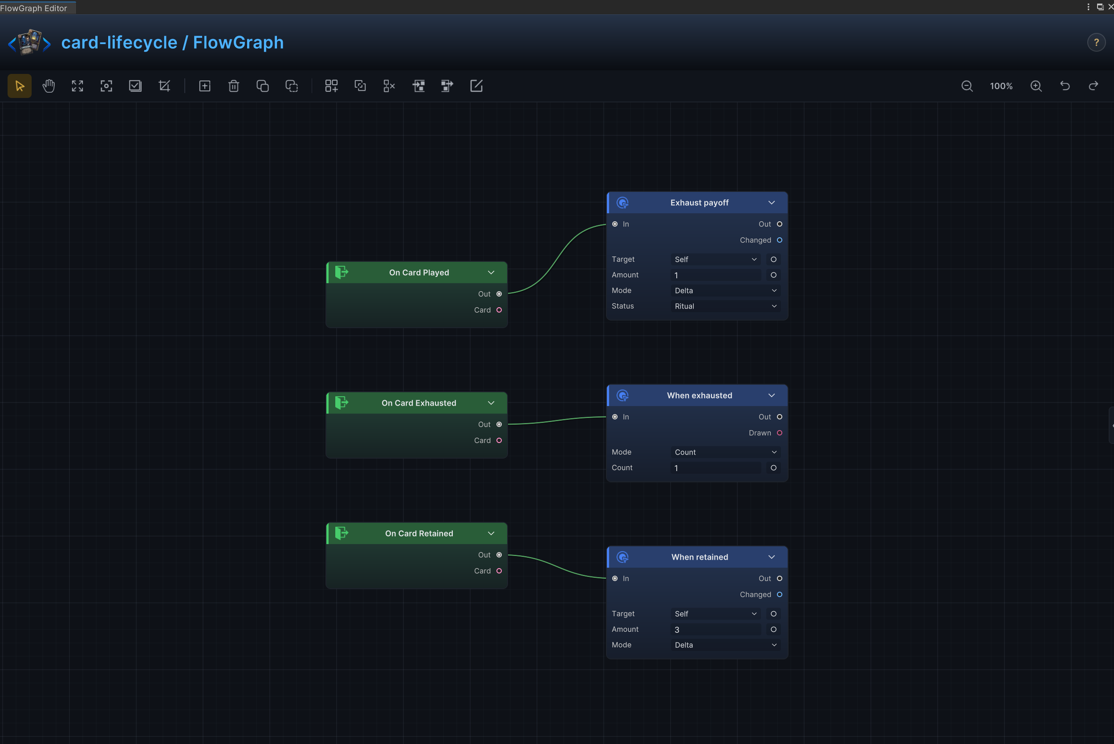Click Out port of When retained
1114x744 pixels.
(x=780, y=578)
